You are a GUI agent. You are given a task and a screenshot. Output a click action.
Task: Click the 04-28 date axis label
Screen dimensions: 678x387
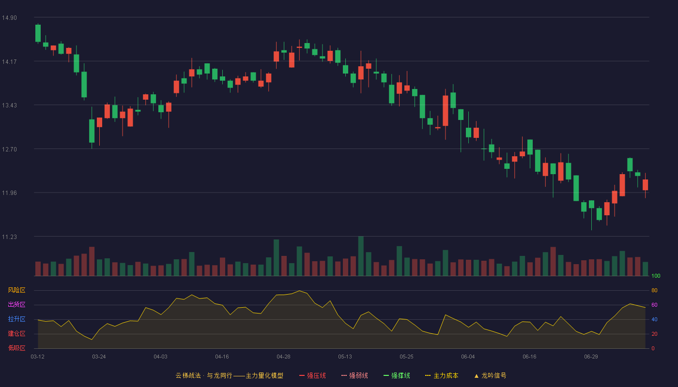click(x=283, y=357)
